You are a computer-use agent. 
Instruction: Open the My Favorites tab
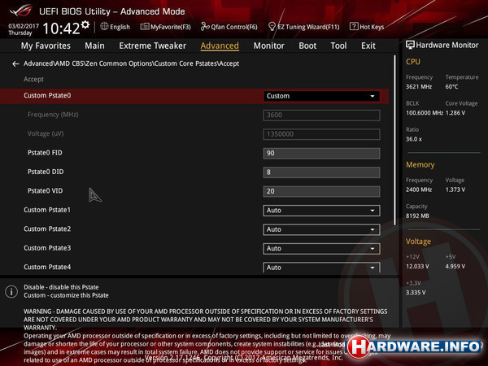tap(46, 46)
